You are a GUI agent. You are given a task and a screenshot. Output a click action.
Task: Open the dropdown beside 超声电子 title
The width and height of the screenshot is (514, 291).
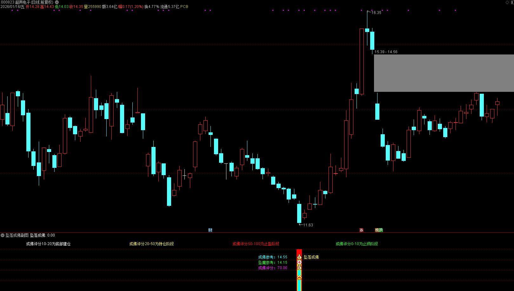click(57, 2)
